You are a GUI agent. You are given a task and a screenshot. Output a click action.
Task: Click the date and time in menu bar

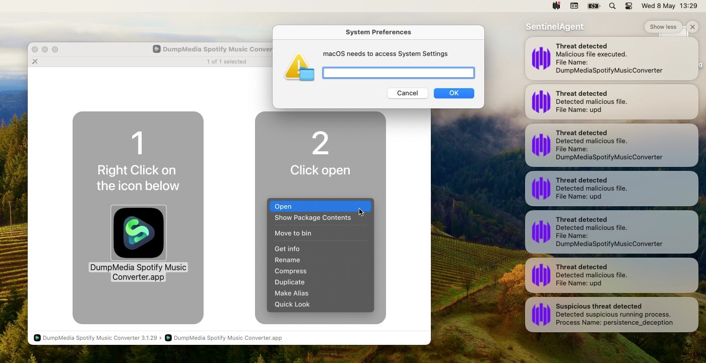669,6
